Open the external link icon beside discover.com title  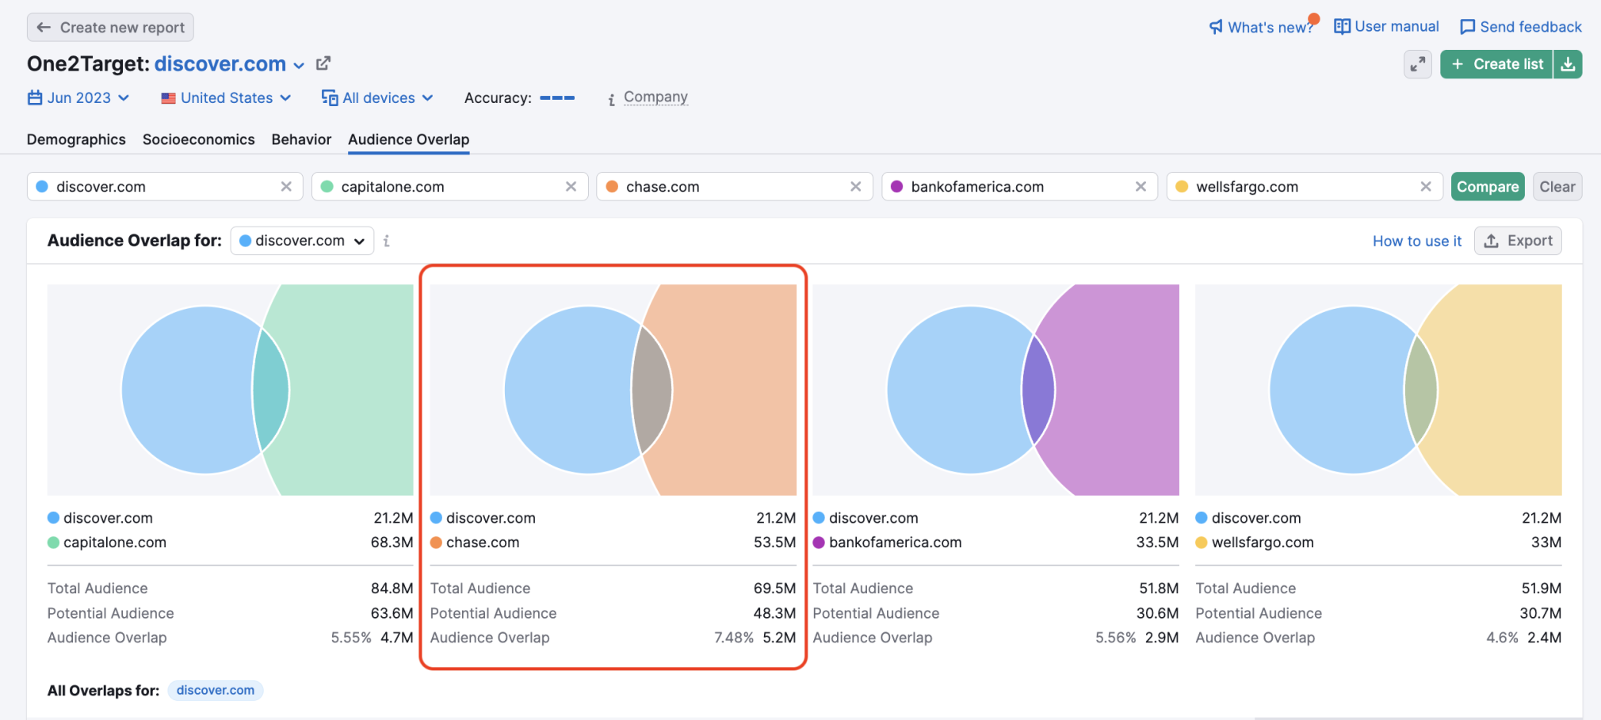[323, 63]
